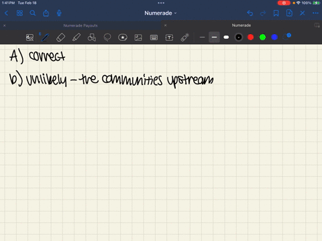Select the image insert tool
The height and width of the screenshot is (241, 322).
click(138, 37)
